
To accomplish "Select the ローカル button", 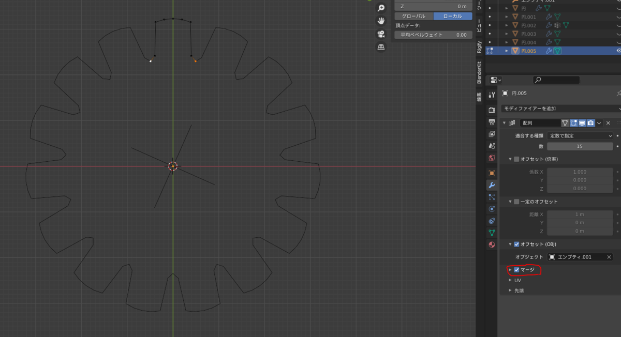I will (x=452, y=16).
